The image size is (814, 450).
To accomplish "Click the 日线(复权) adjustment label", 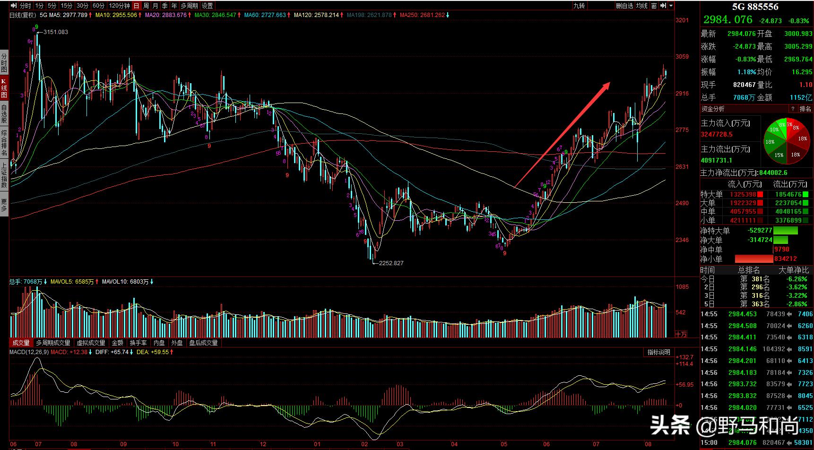I will pyautogui.click(x=23, y=15).
